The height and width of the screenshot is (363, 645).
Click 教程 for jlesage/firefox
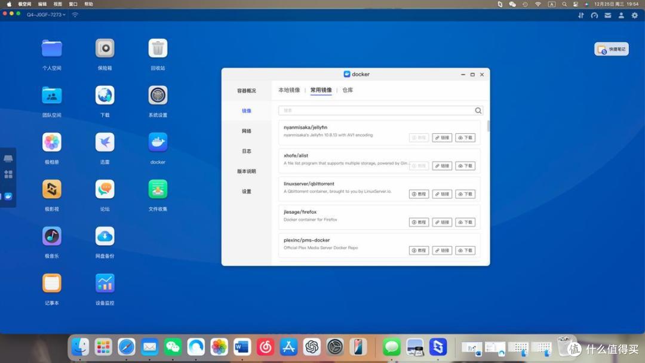(419, 223)
